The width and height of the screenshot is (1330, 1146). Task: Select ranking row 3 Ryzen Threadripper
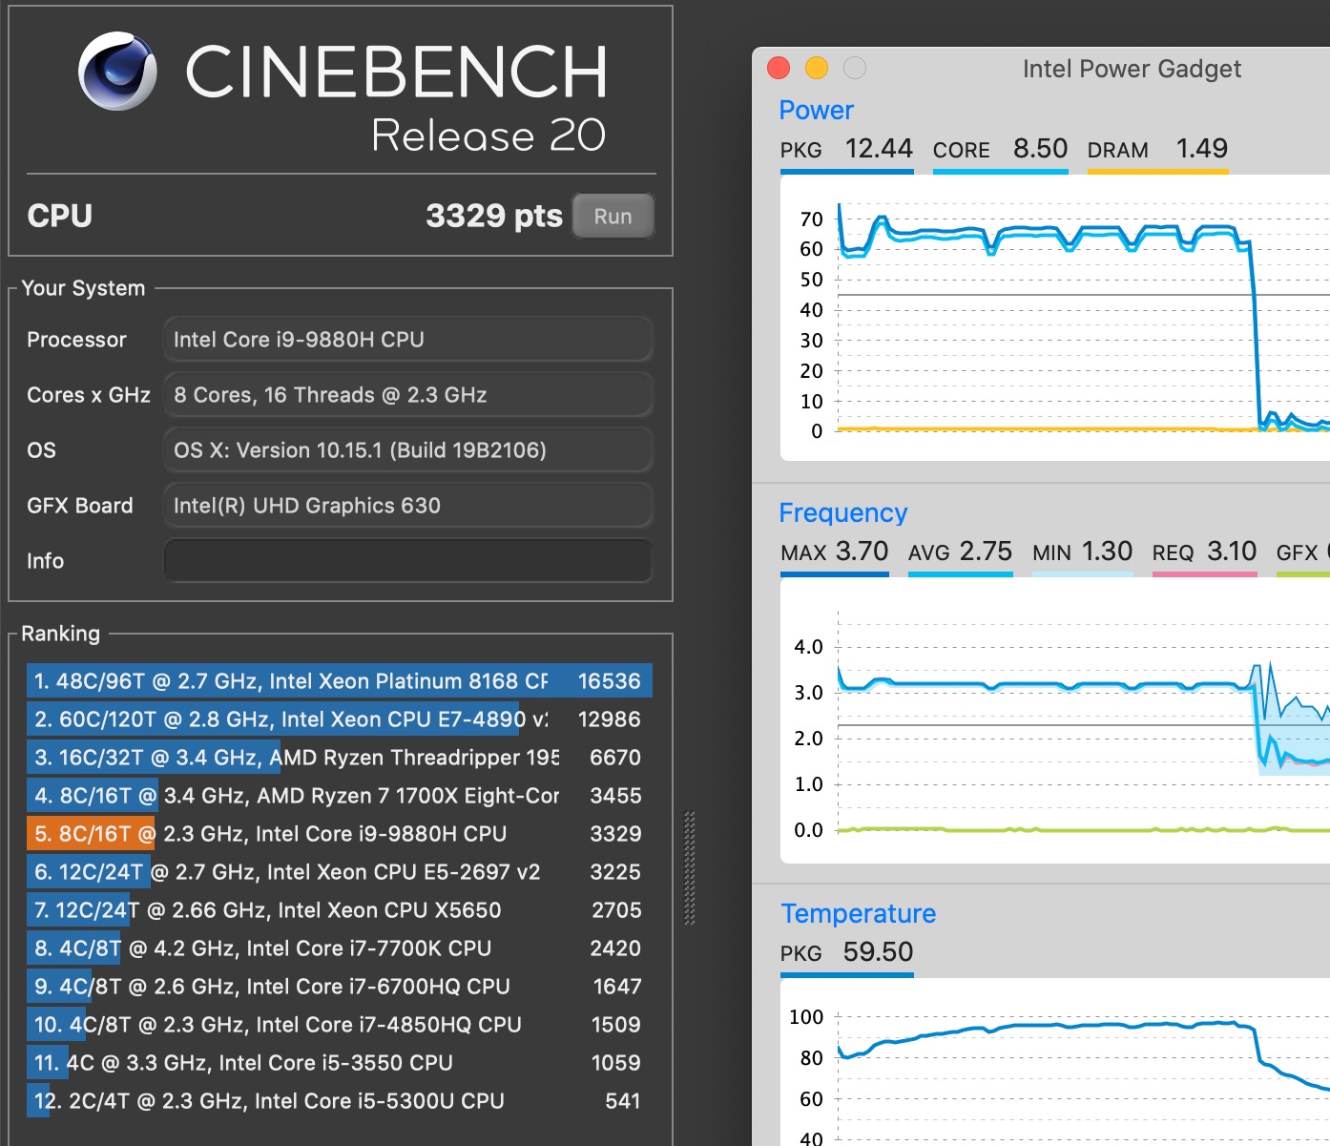tap(340, 758)
